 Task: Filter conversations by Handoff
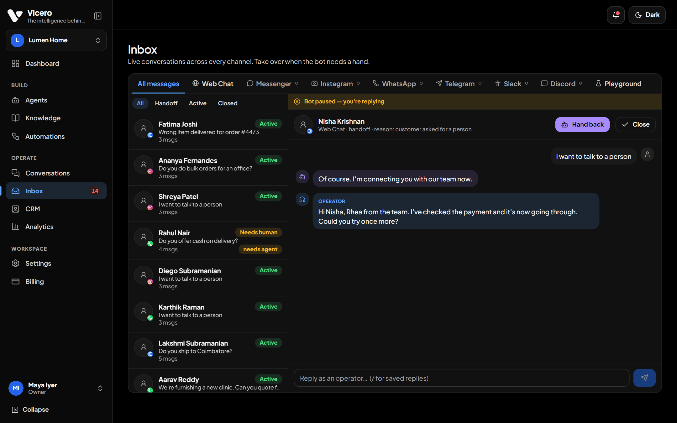tap(166, 103)
